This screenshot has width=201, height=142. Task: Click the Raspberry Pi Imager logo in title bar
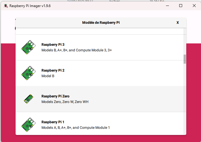tap(6, 6)
